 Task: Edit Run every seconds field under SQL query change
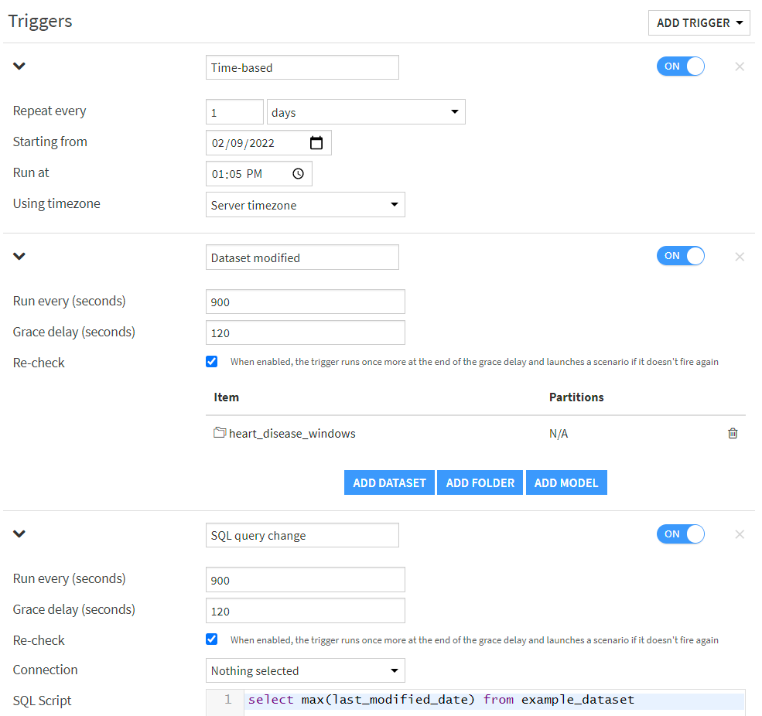306,580
